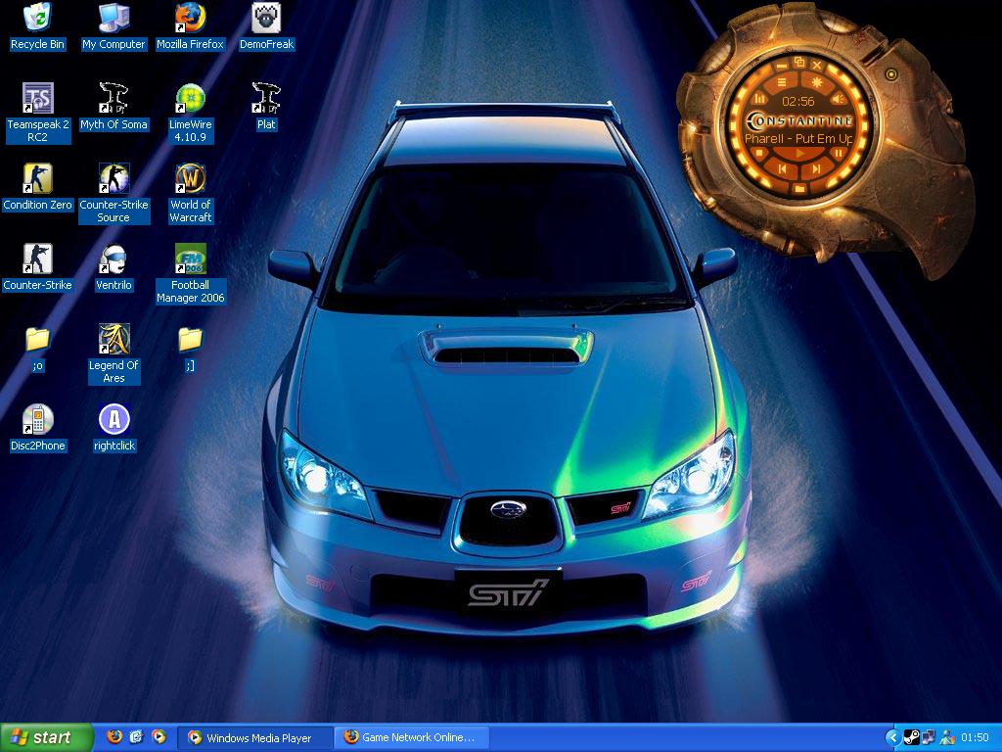Click the Mozilla Firefox desktop icon
This screenshot has width=1002, height=752.
(190, 19)
